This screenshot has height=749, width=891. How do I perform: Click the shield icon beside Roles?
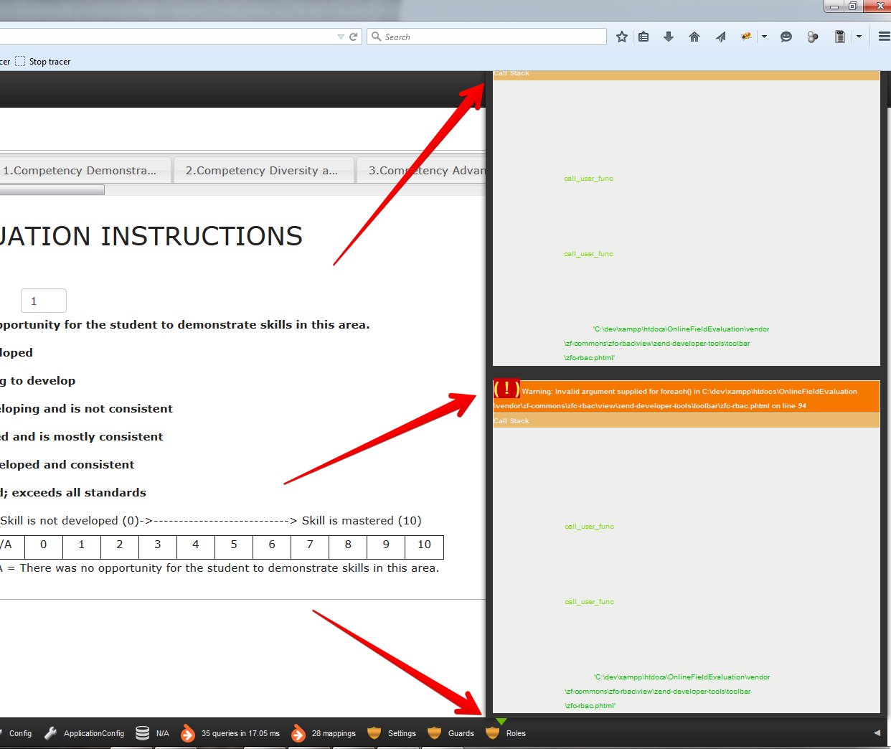492,732
